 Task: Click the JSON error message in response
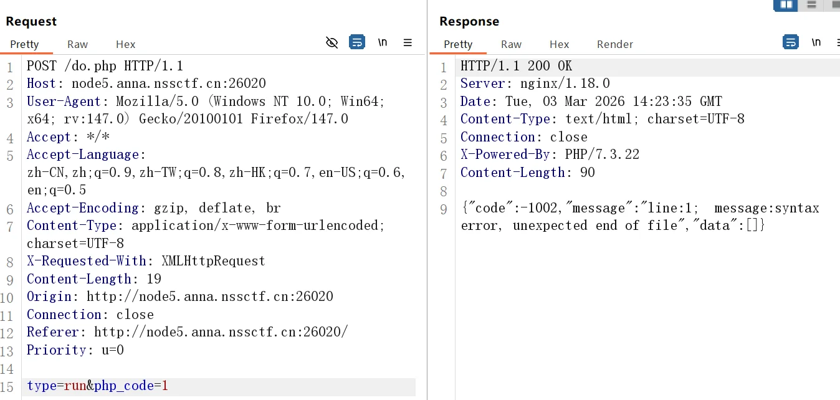pos(639,217)
